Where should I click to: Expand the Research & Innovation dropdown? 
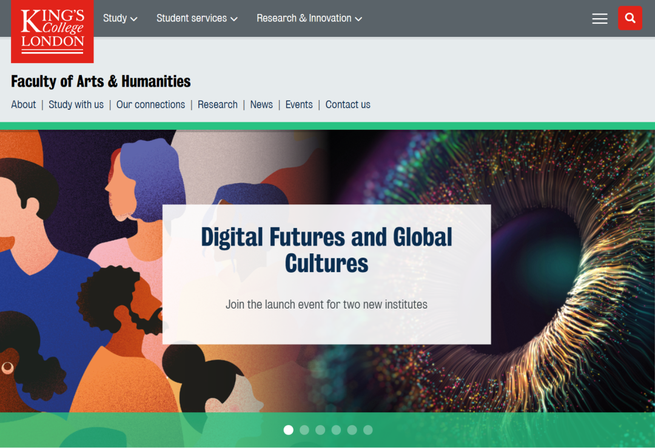[x=309, y=18]
